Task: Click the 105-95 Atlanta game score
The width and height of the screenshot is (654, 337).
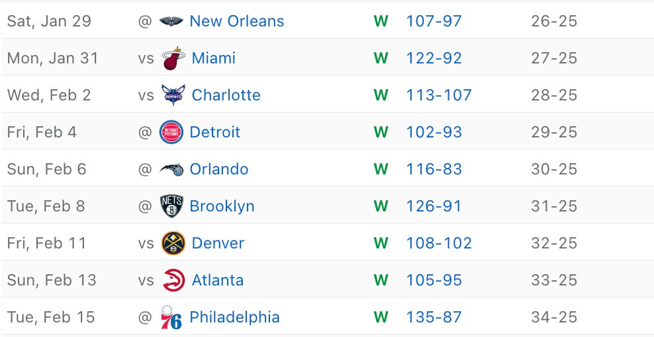Action: (x=434, y=280)
